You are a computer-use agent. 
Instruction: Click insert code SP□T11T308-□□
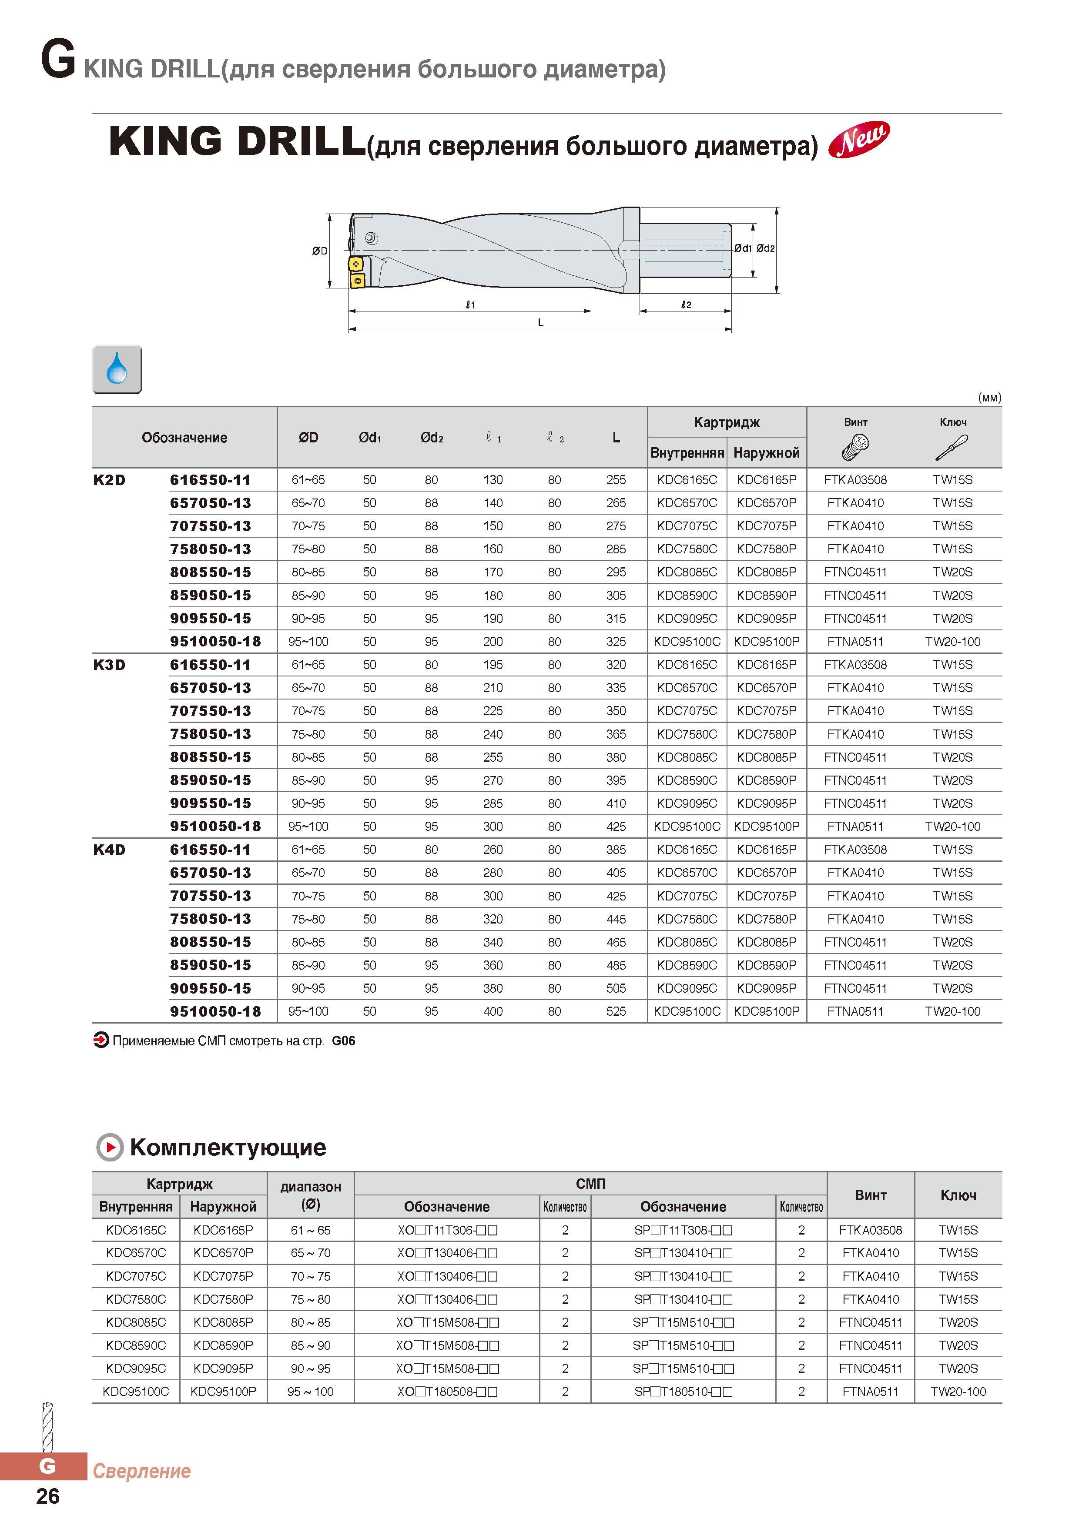pos(684,1230)
